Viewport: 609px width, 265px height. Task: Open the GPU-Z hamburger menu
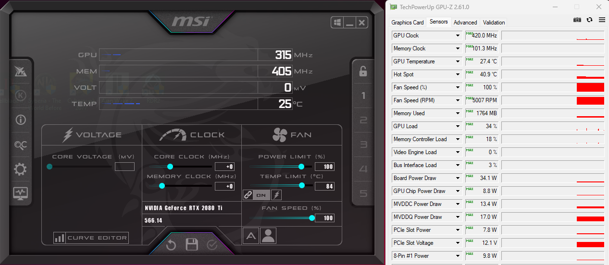(602, 20)
